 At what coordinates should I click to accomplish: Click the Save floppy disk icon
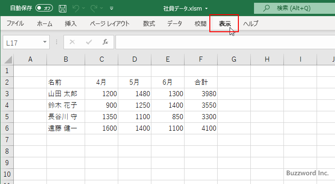tap(63, 9)
